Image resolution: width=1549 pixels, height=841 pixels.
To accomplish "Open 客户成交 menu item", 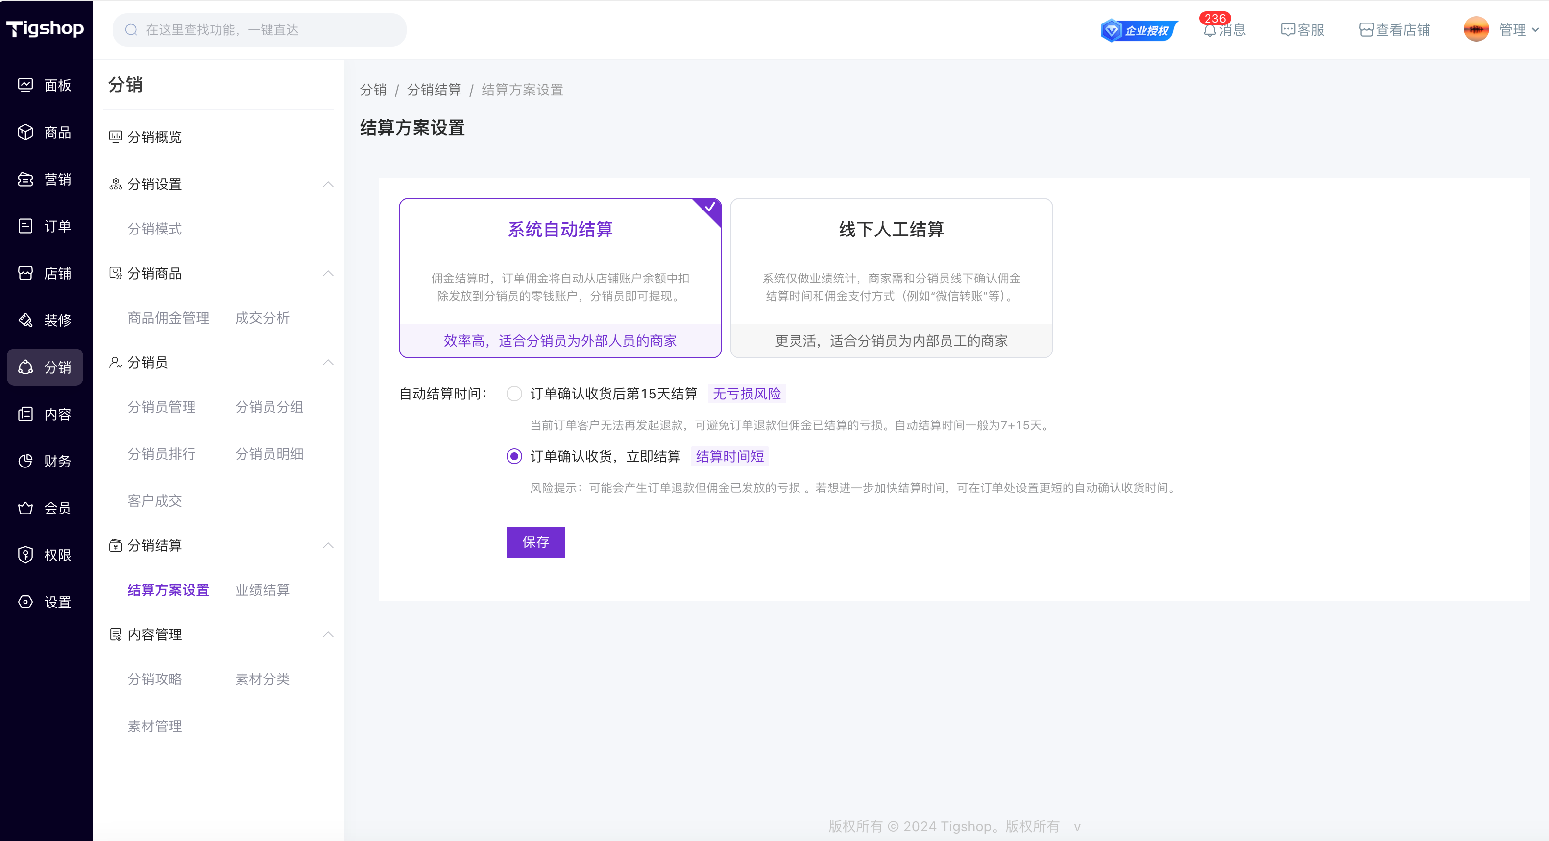I will point(154,501).
